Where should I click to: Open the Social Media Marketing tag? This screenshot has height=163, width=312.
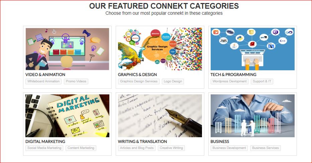44,148
